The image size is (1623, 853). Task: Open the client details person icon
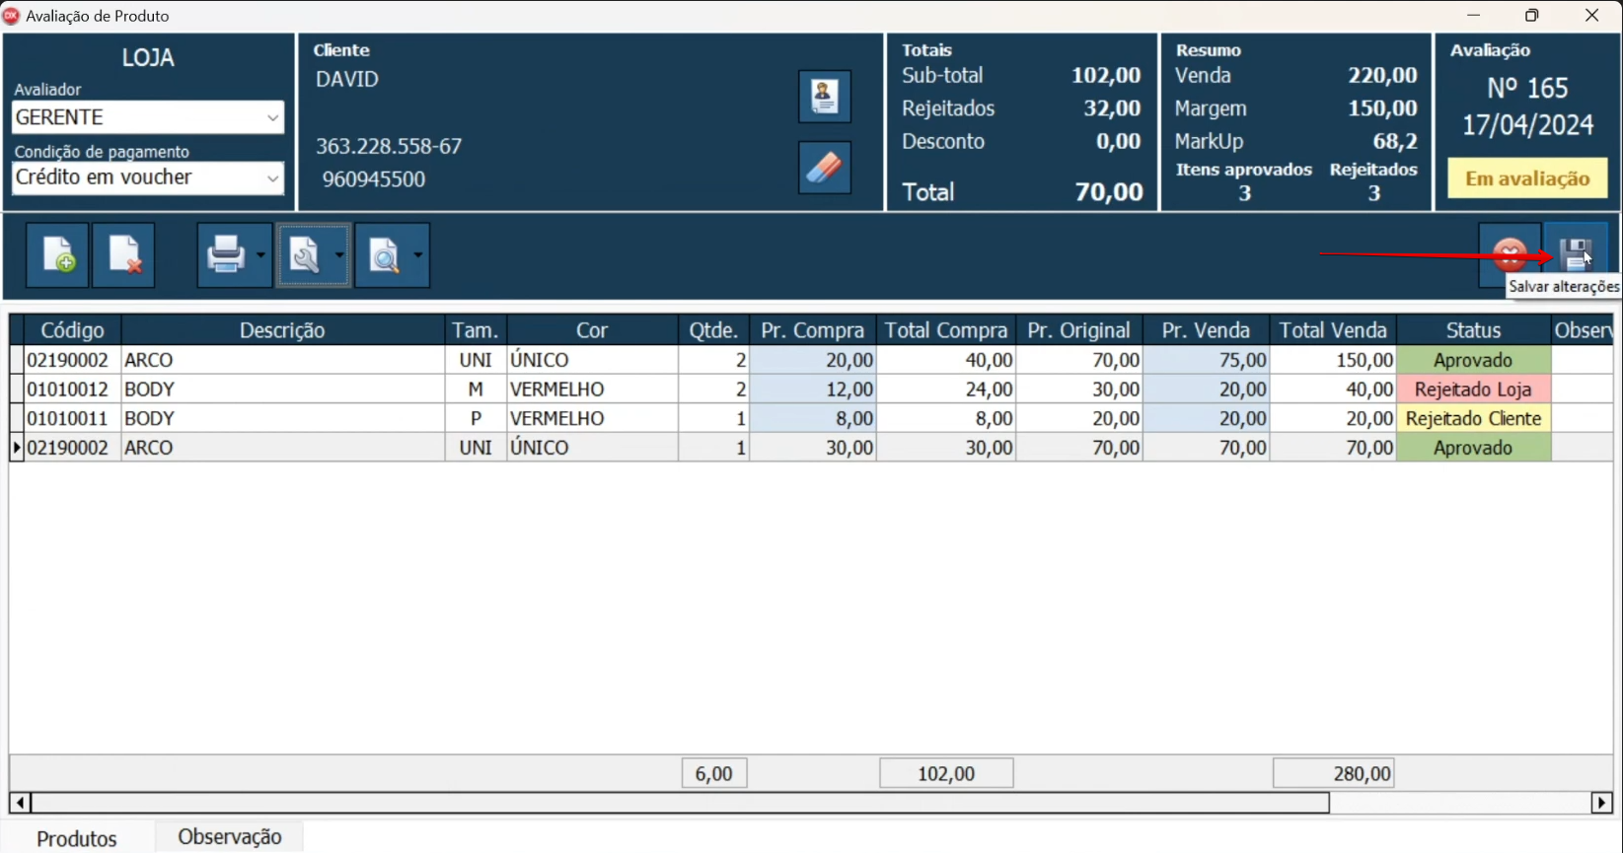[x=825, y=97]
